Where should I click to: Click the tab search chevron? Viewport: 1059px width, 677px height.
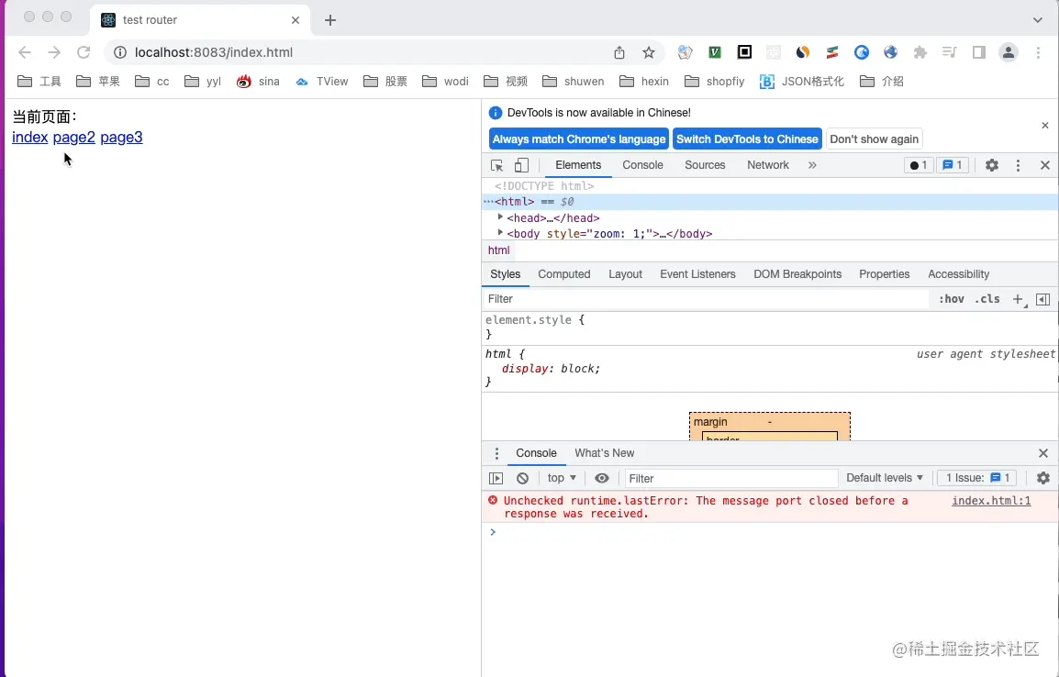coord(1037,20)
